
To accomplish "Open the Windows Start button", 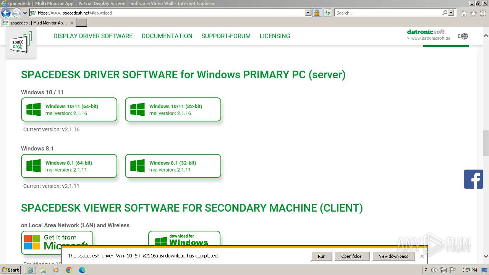I will pyautogui.click(x=11, y=270).
